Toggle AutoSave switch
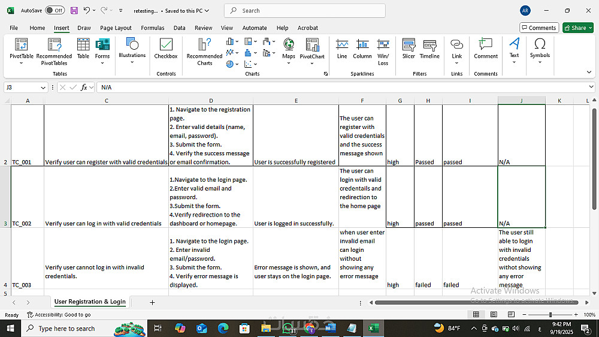Screen dimensions: 599x337 [55, 10]
